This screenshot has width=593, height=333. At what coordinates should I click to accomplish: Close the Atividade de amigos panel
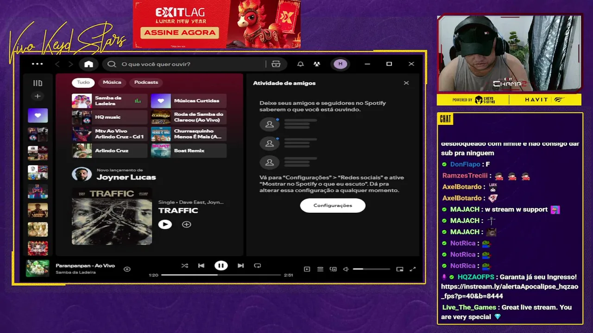pyautogui.click(x=406, y=83)
